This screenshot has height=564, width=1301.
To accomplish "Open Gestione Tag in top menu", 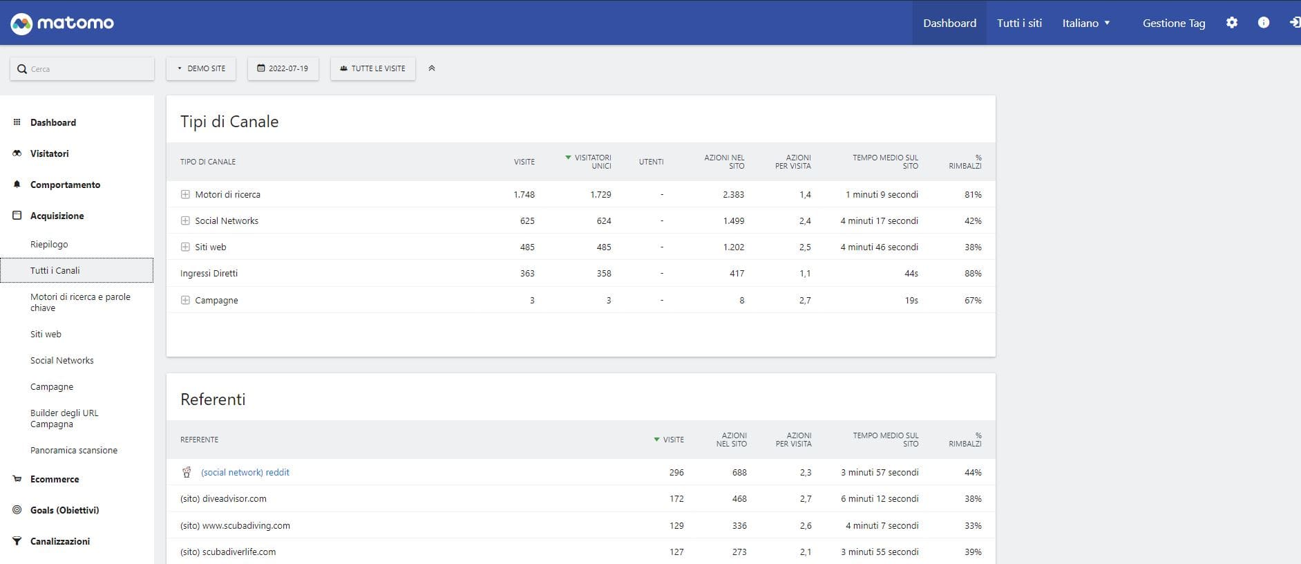I will point(1174,23).
